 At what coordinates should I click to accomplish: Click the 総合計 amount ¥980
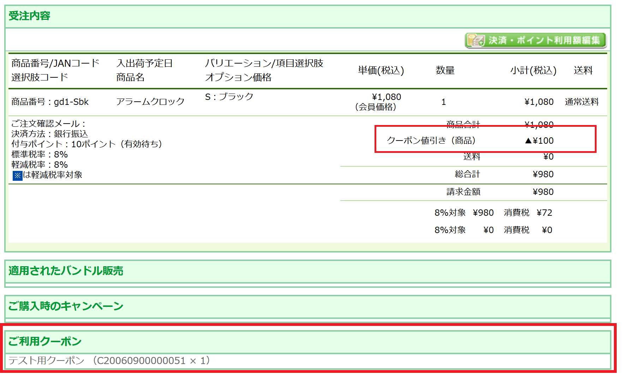(543, 174)
